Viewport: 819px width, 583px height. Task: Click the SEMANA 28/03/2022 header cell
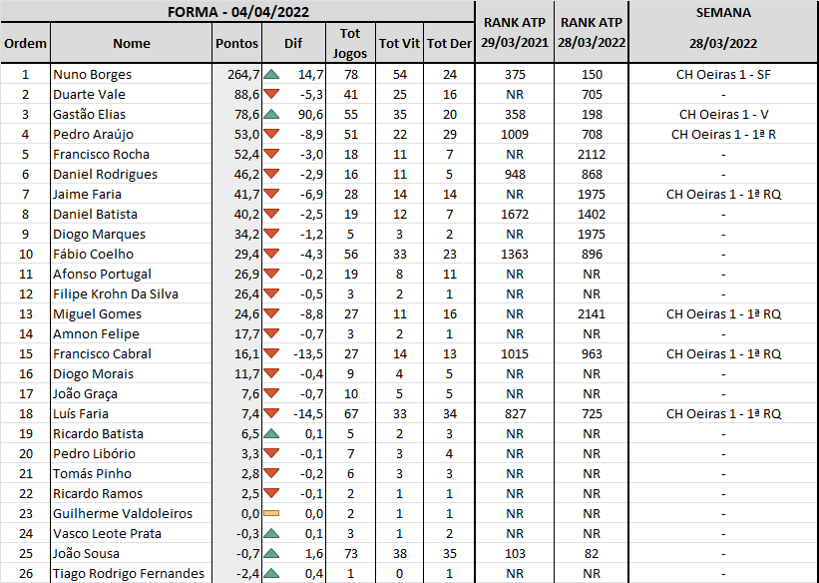click(723, 32)
